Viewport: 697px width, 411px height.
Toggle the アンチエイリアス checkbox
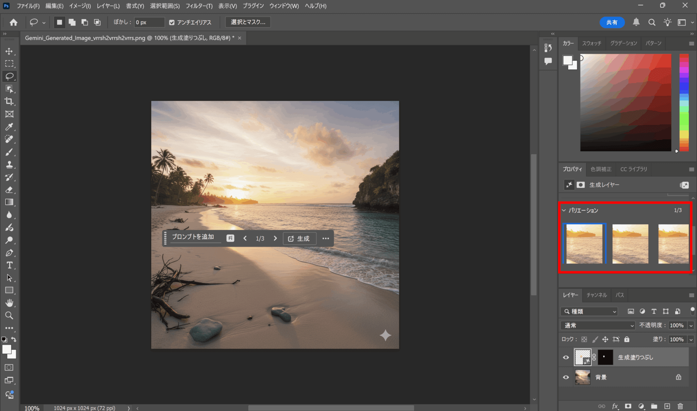172,22
